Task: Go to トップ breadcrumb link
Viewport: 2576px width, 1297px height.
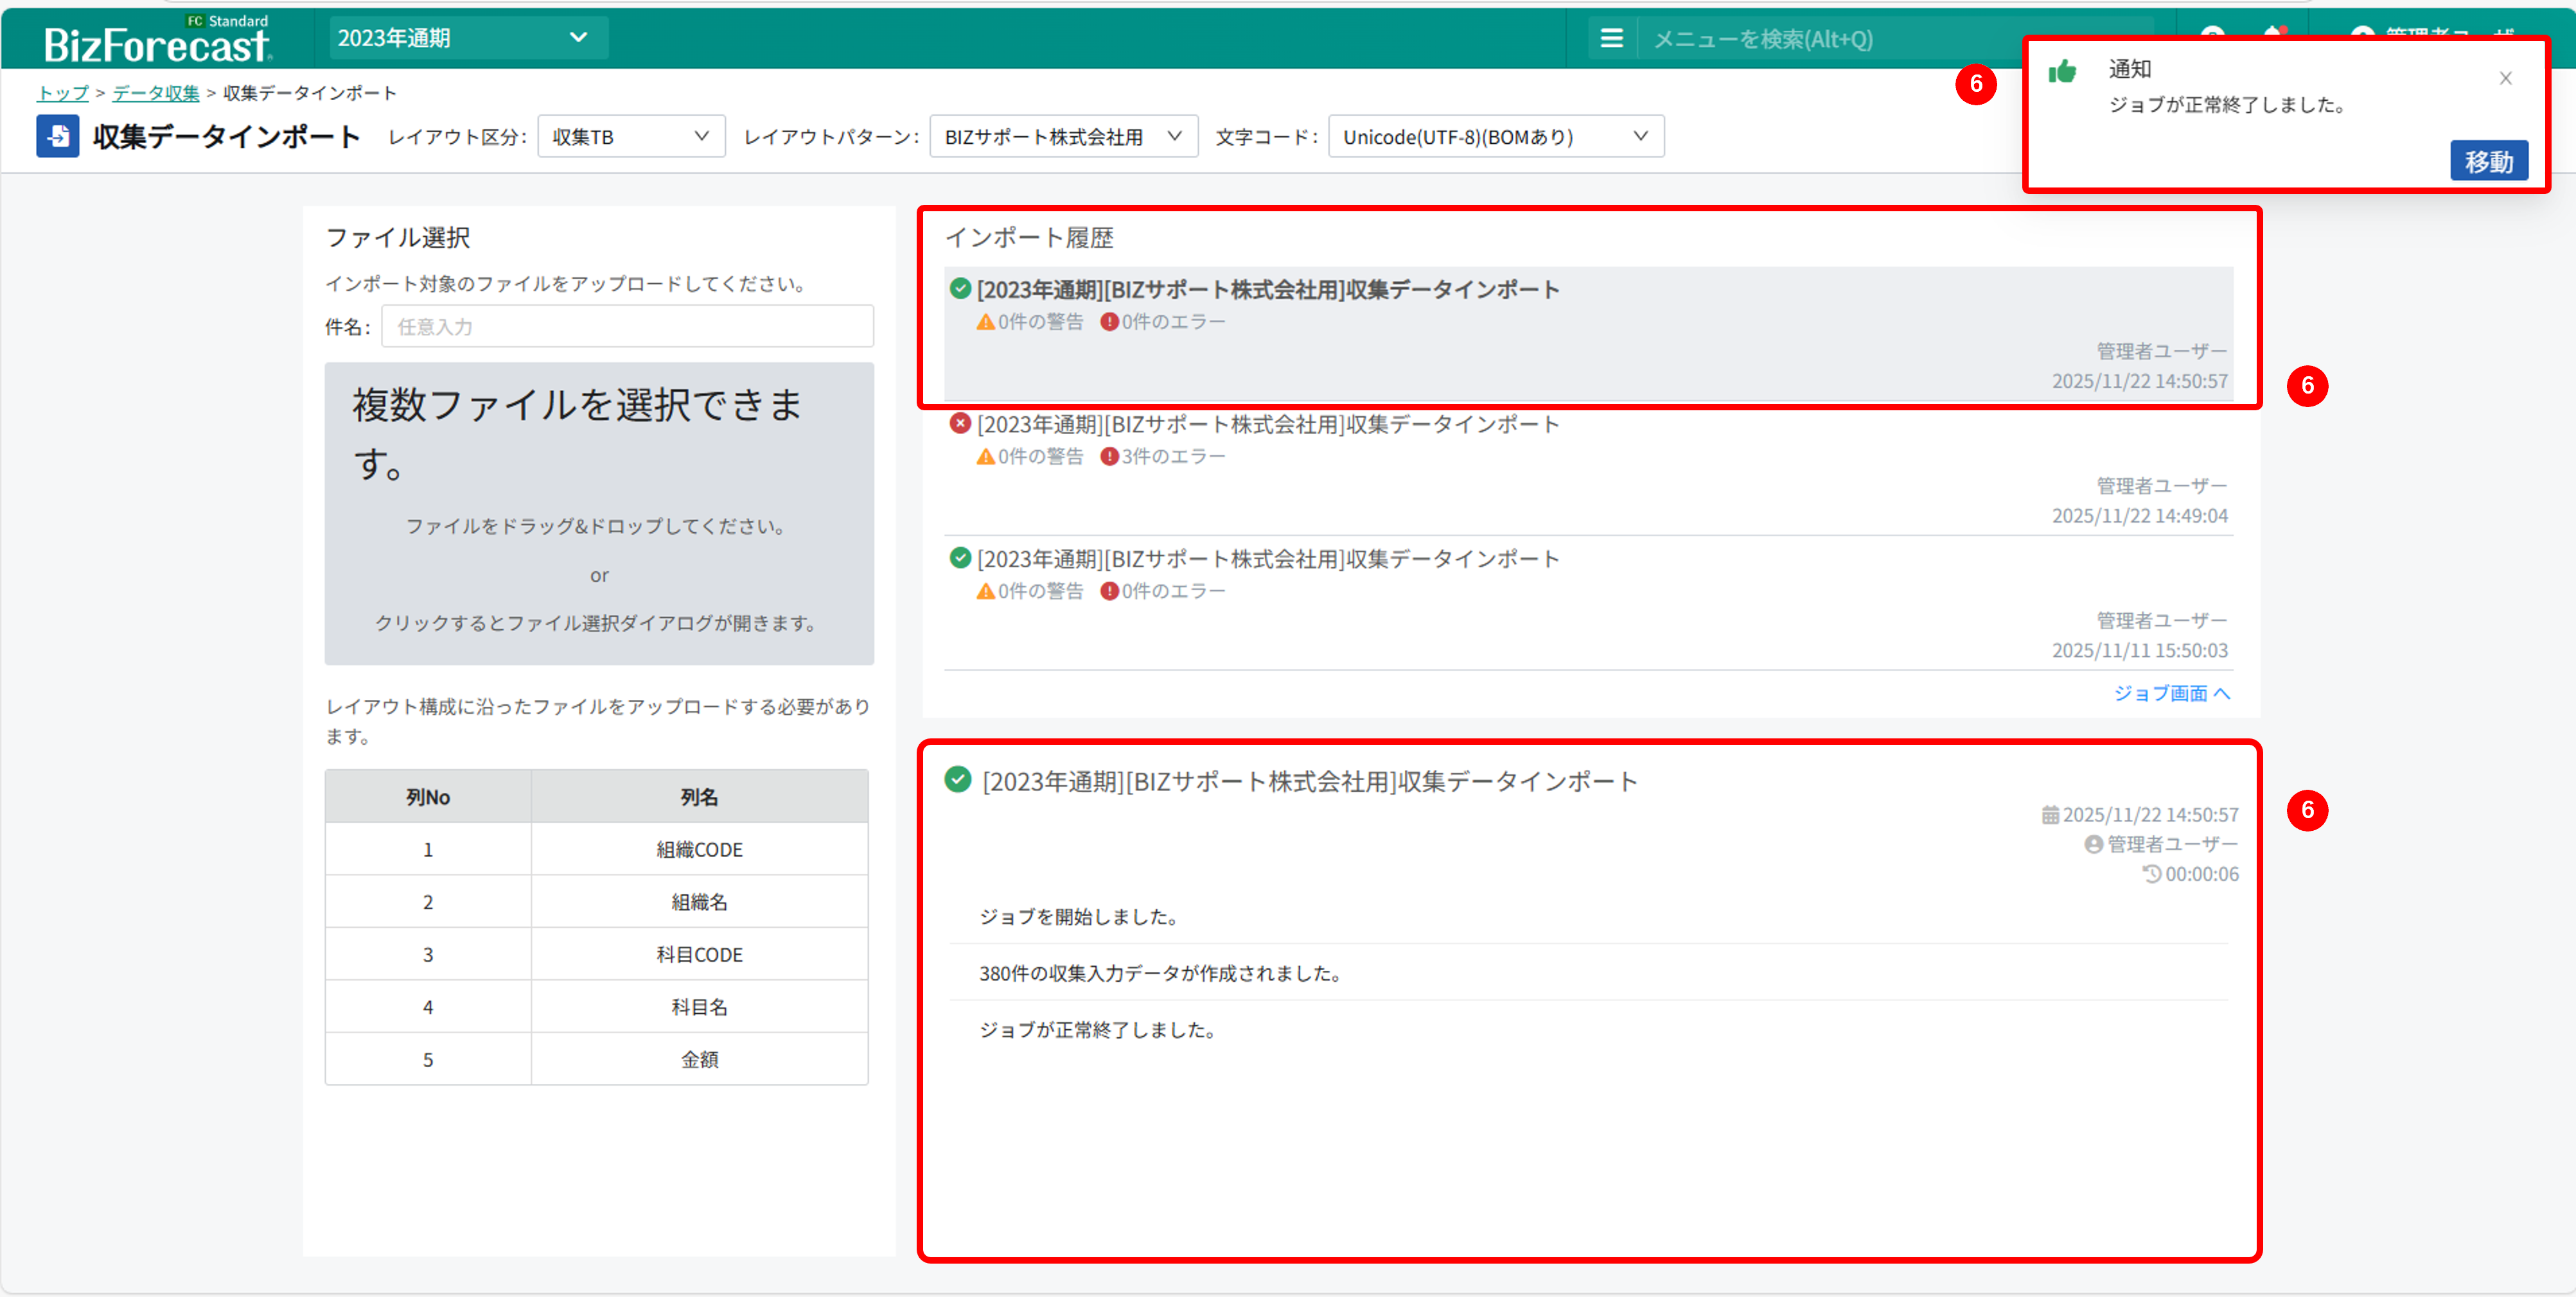Action: [x=62, y=93]
